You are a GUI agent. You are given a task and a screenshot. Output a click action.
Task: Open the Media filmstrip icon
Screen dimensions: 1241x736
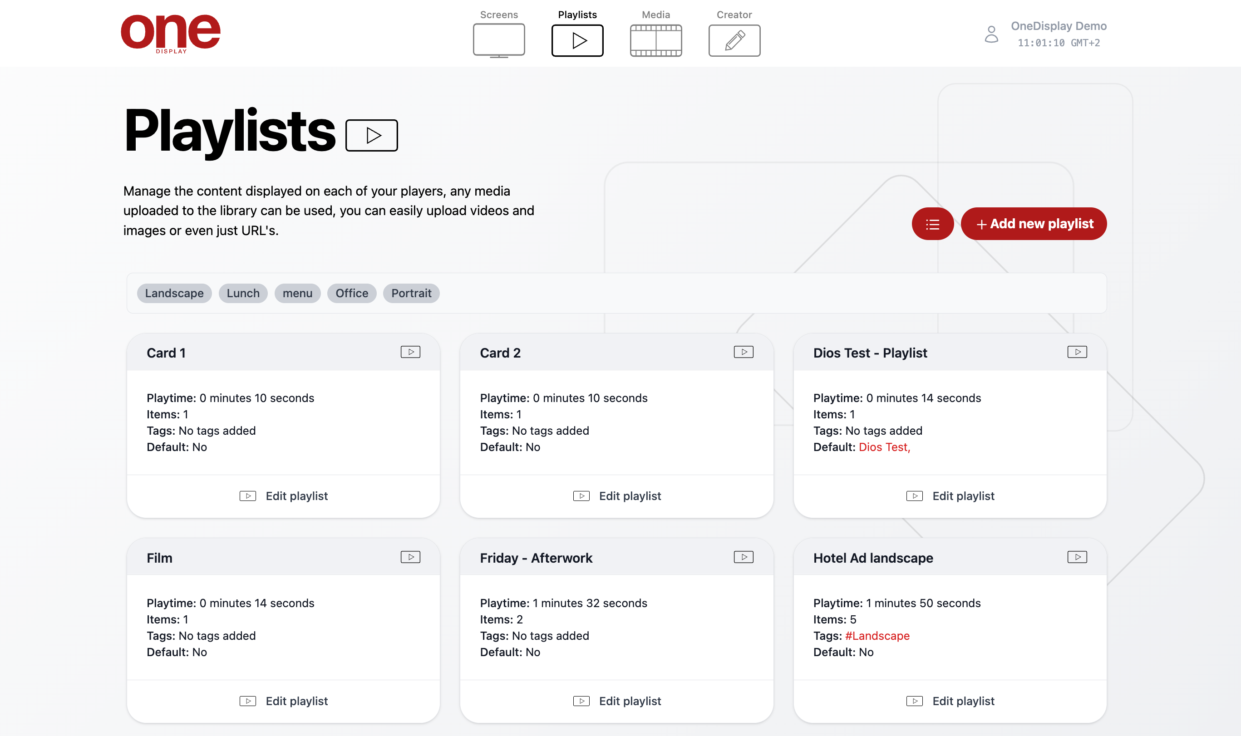tap(656, 40)
